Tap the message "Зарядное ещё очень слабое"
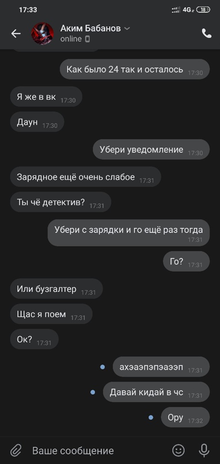220x464 pixels. (86, 177)
